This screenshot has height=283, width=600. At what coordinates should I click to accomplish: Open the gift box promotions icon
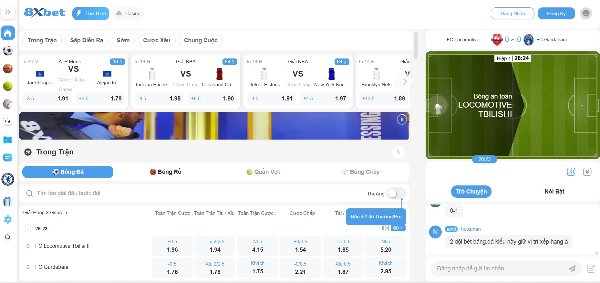tap(8, 202)
